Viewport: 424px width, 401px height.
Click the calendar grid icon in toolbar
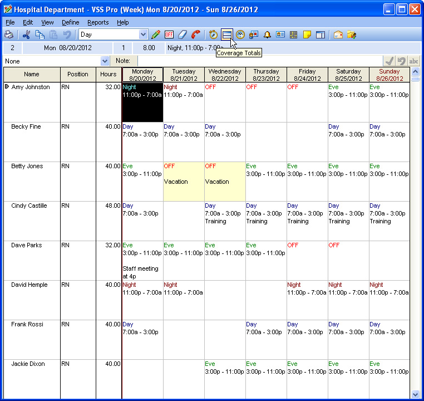(x=294, y=35)
